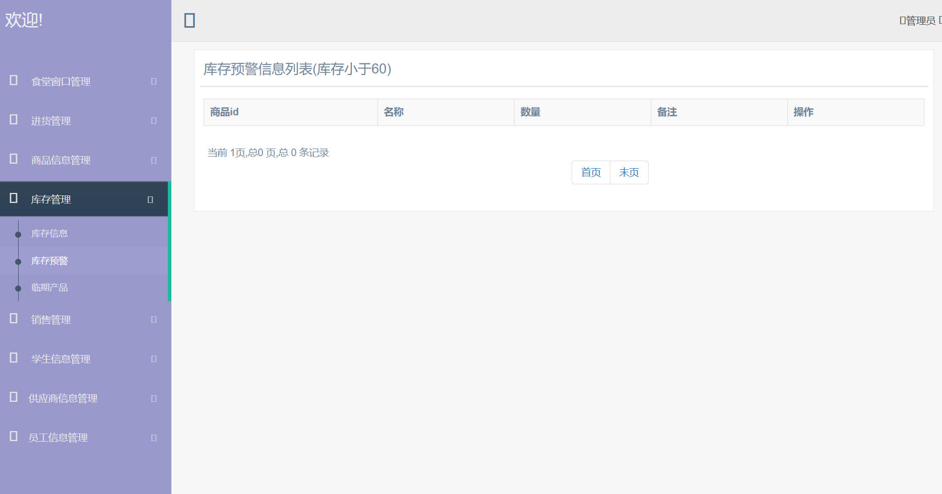Open the 临期产品 submenu item
This screenshot has height=494, width=942.
coord(48,287)
